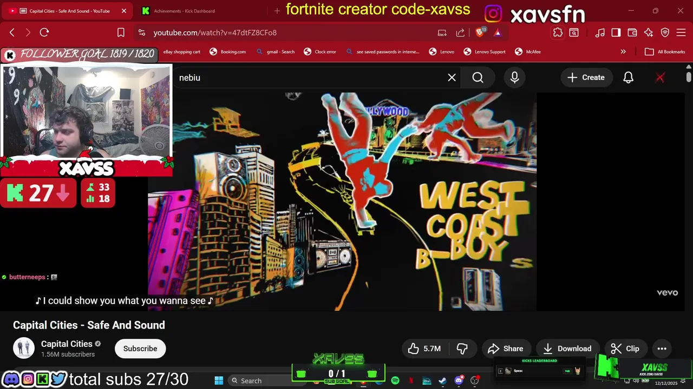Click the Safe And Sound video player
Image resolution: width=693 pixels, height=389 pixels.
pyautogui.click(x=342, y=201)
